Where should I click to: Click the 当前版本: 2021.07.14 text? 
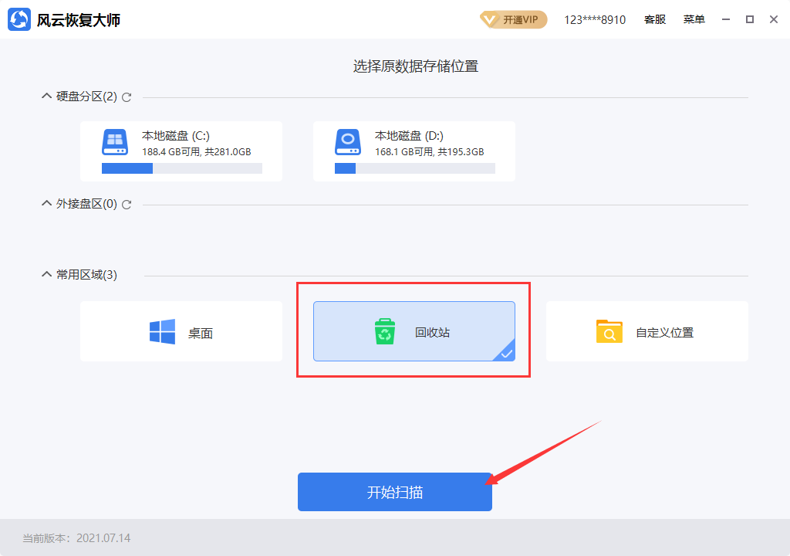(x=76, y=538)
